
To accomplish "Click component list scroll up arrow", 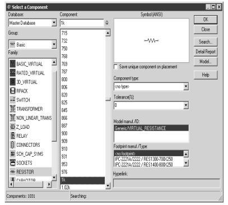I will pos(108,33).
